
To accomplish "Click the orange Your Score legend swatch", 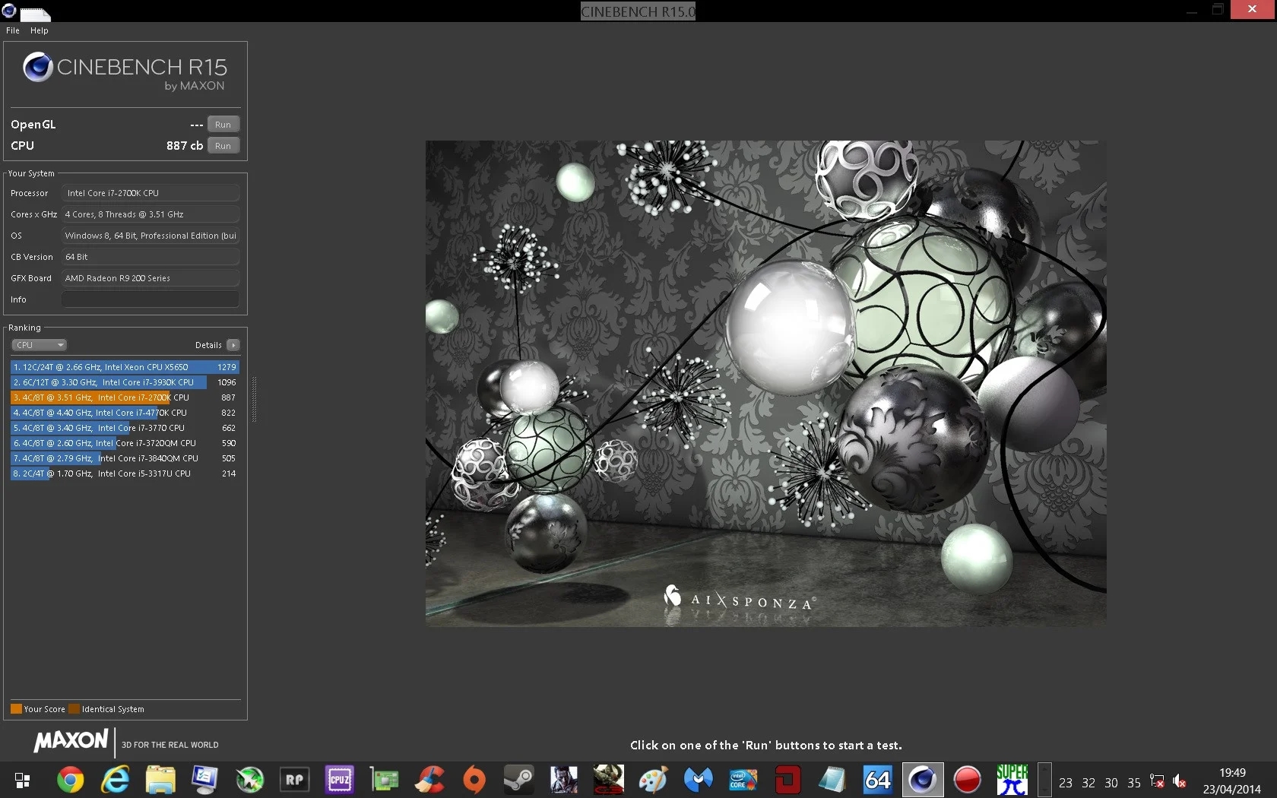I will coord(16,709).
